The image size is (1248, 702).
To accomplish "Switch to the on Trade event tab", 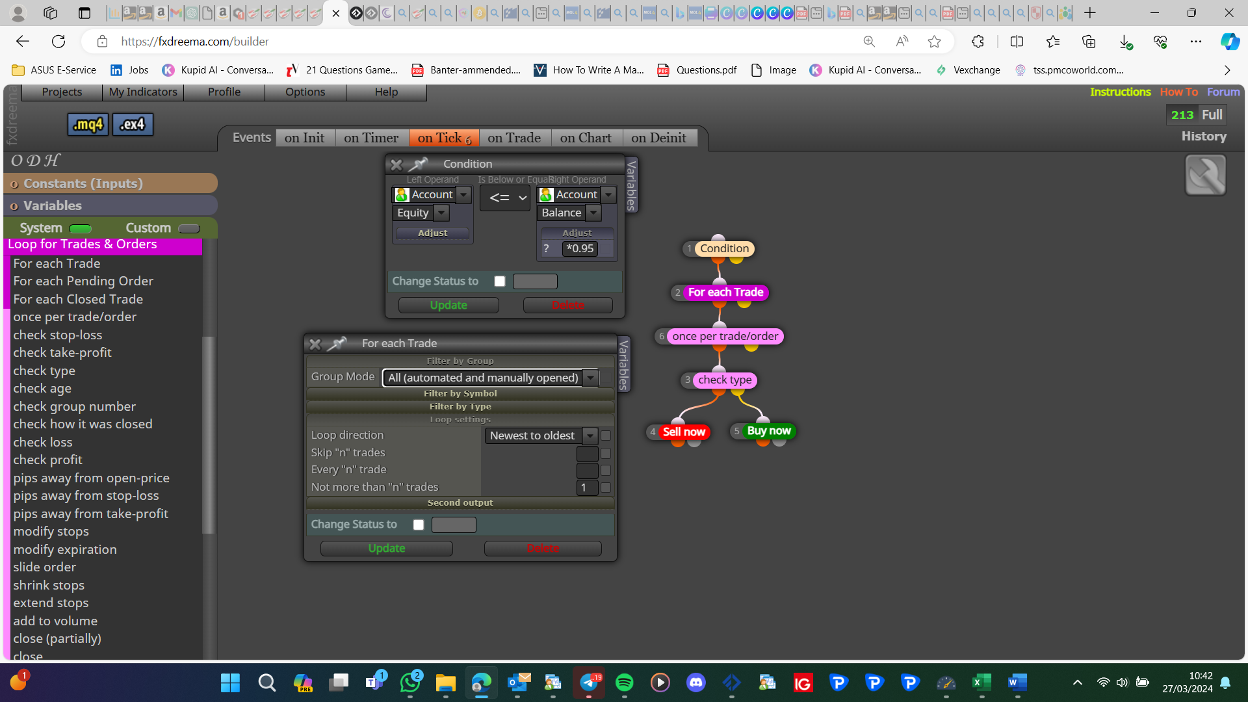I will click(x=514, y=138).
